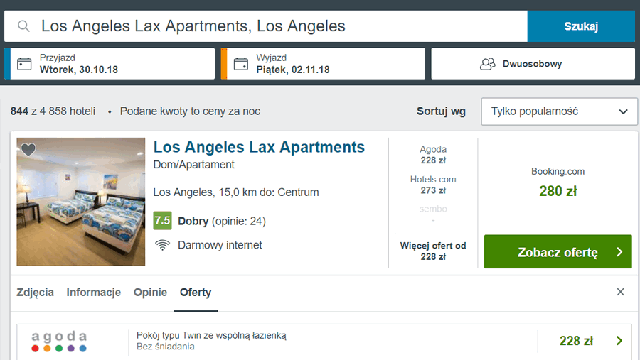This screenshot has width=640, height=360.
Task: Close the offers details panel
Action: click(x=620, y=292)
